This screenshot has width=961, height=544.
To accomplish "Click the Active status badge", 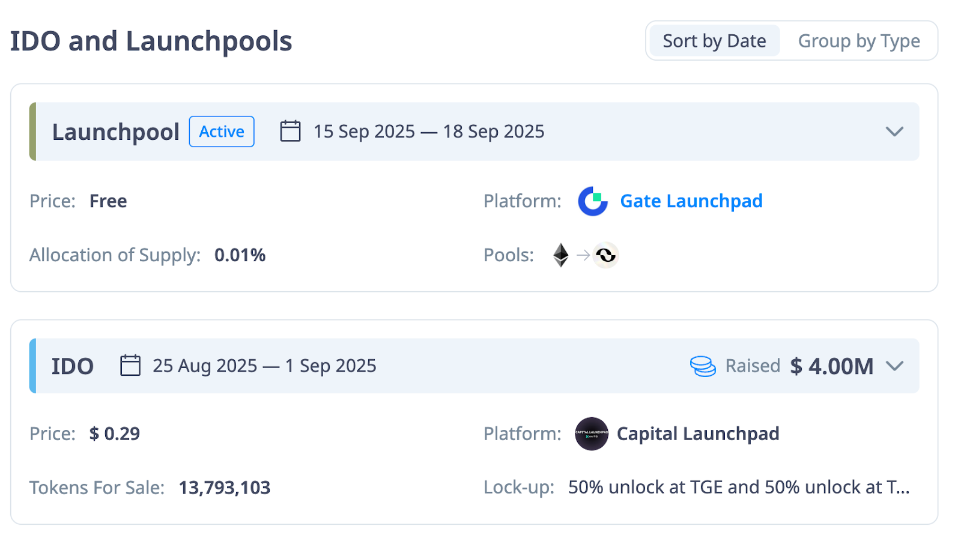I will 221,131.
